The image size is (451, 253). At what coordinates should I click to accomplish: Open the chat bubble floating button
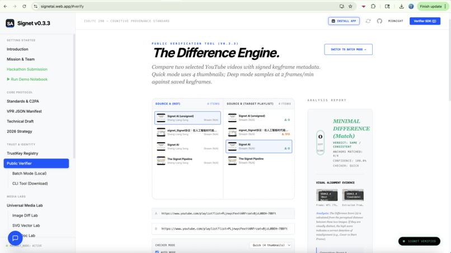[x=15, y=238]
